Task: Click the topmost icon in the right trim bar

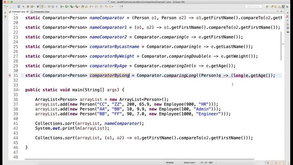Action: (288, 13)
